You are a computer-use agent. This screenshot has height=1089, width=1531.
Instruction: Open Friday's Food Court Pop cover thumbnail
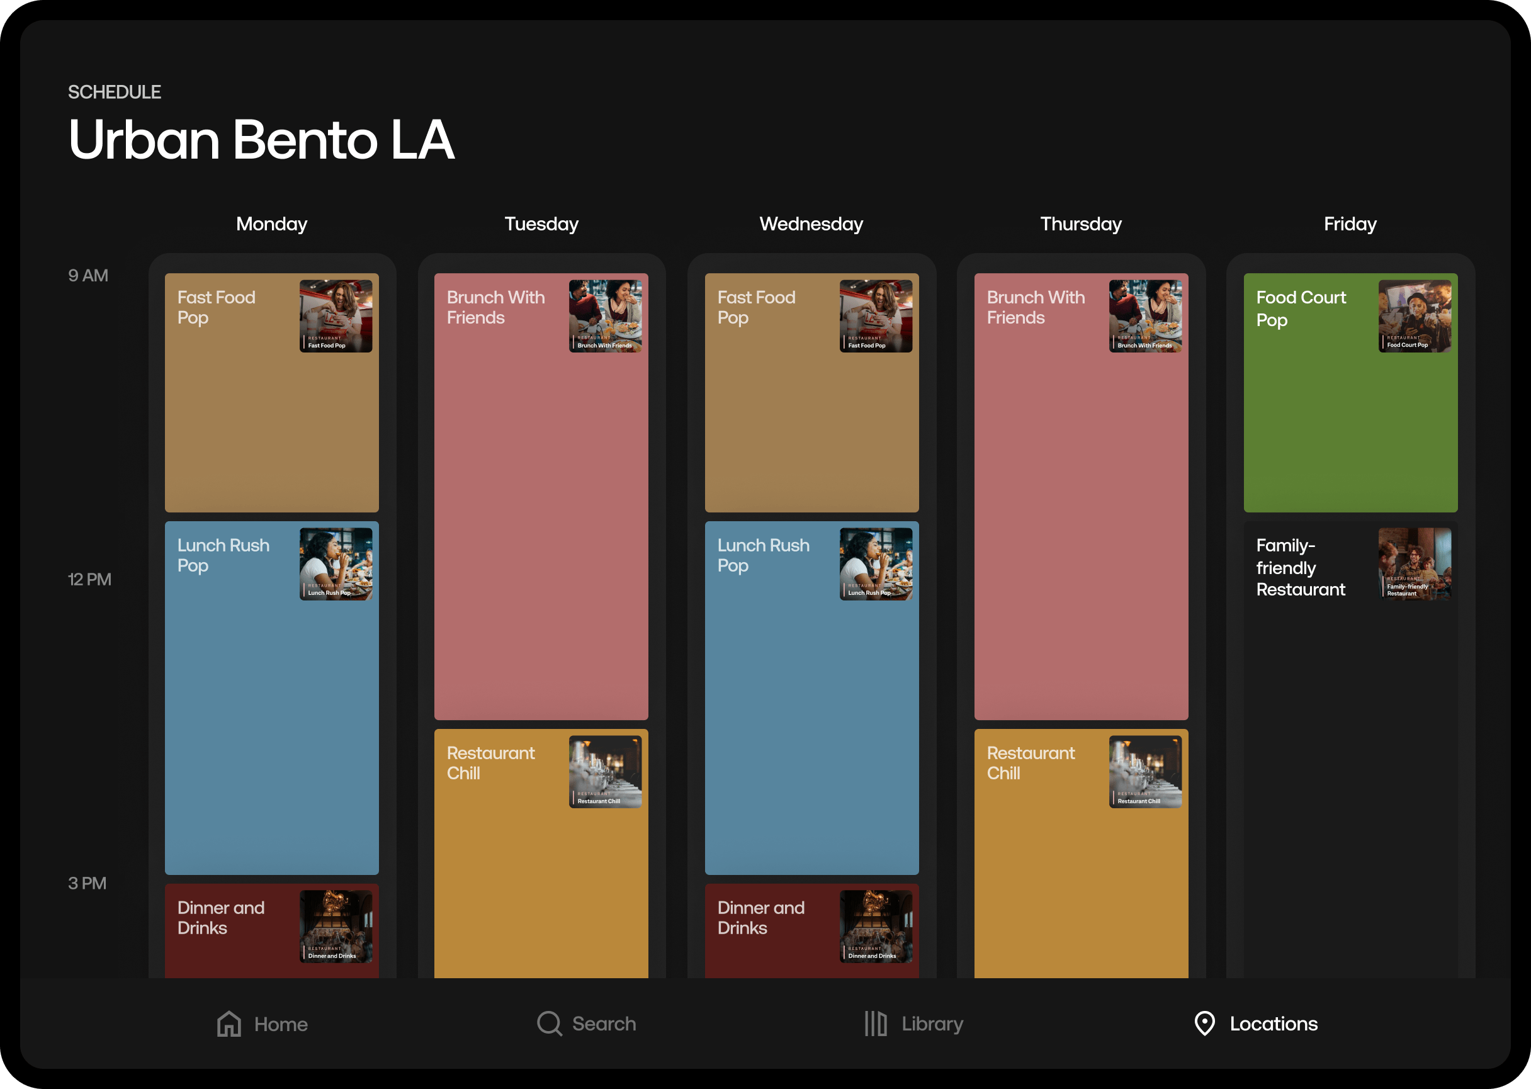point(1415,316)
